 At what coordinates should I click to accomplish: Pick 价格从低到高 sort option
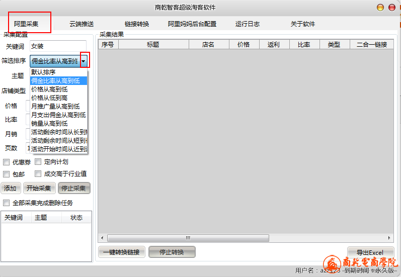click(x=59, y=98)
